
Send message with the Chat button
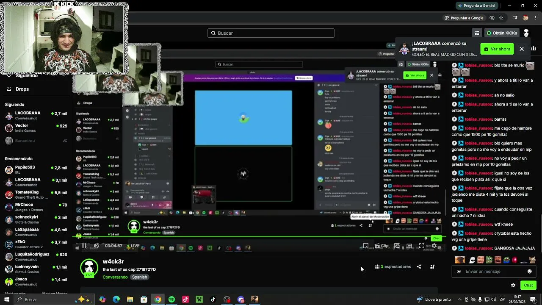(528, 285)
